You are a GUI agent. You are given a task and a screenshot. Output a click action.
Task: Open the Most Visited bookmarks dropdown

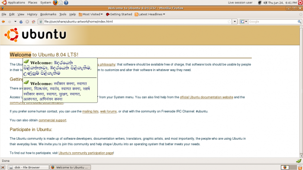click(90, 14)
